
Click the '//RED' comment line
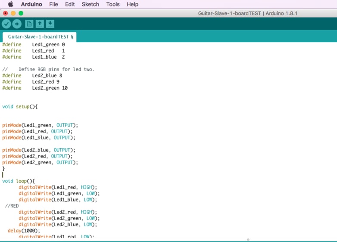tap(12, 206)
